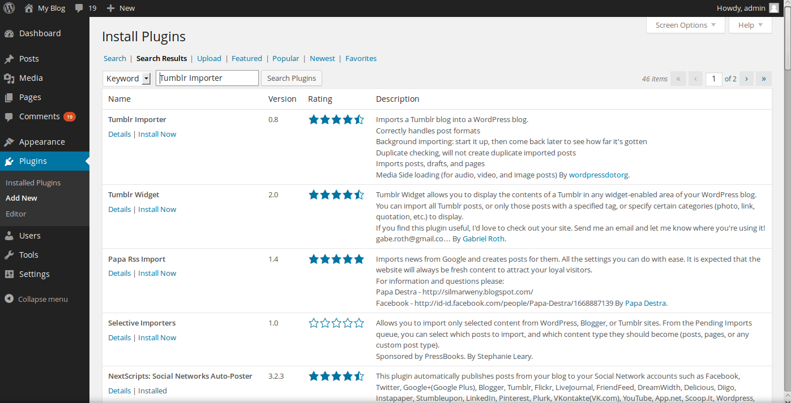Click the admin user avatar
Viewport: 791px width, 403px height.
click(x=773, y=8)
